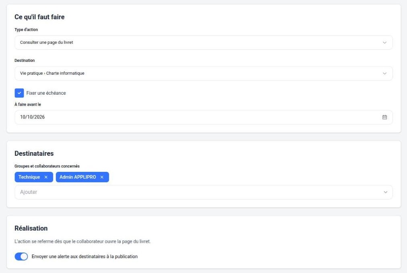Viewport: 407px width, 273px height.
Task: Disable the alert-on-publication toggle switch
Action: [21, 257]
